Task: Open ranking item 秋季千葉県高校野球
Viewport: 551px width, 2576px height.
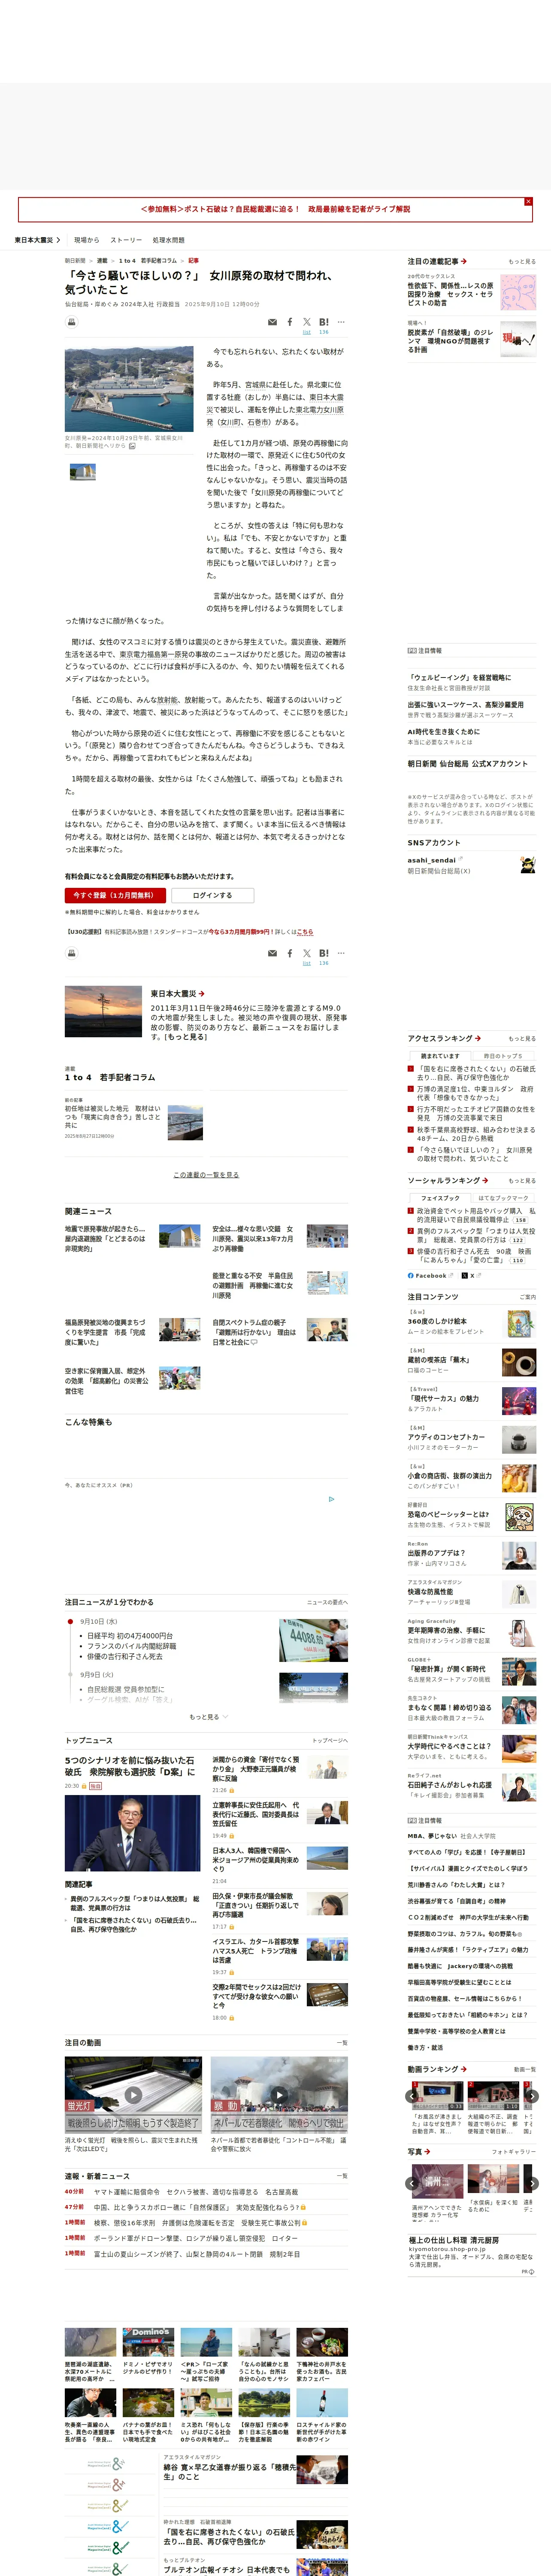Action: tap(476, 1134)
